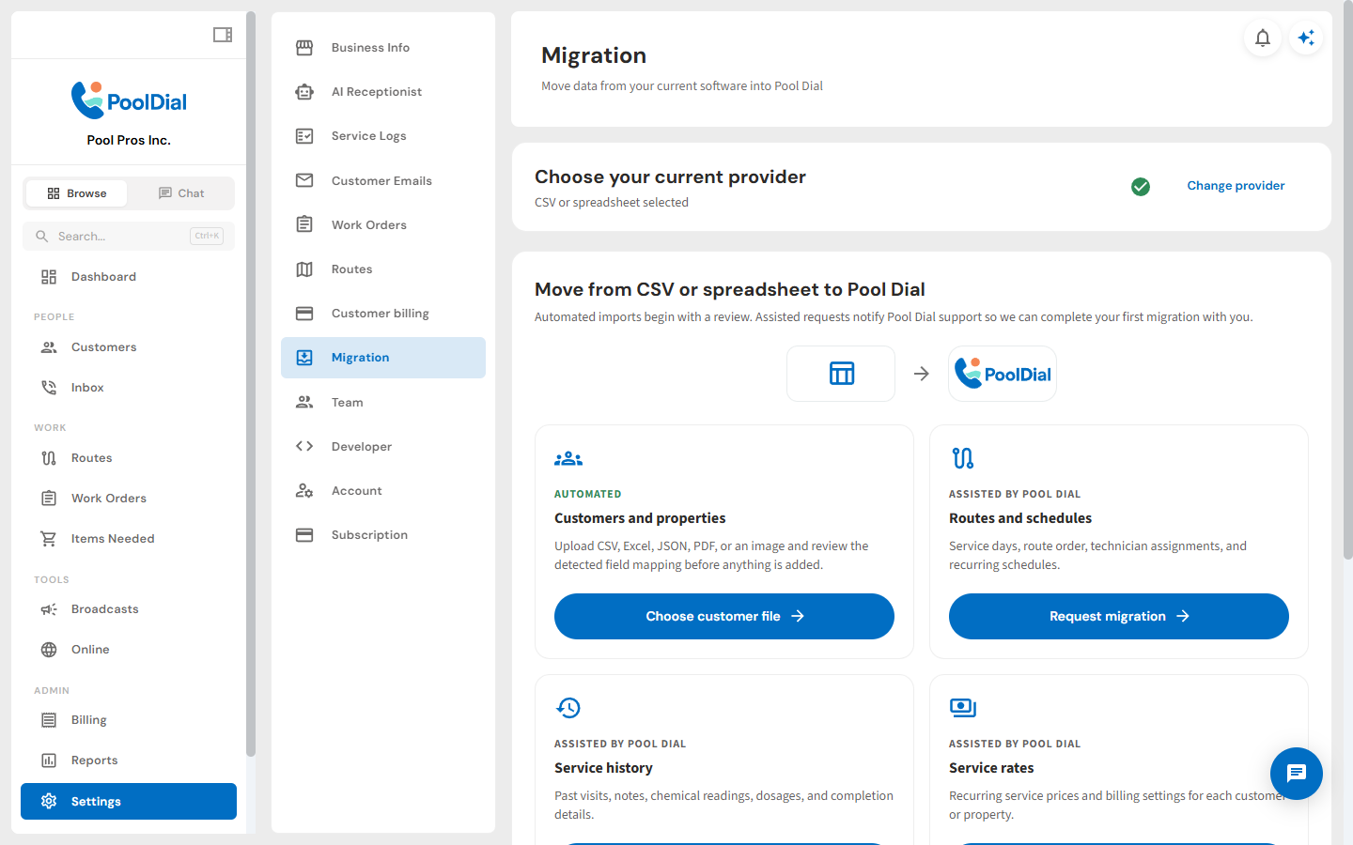This screenshot has width=1353, height=845.
Task: Click the Items Needed cart icon
Action: pyautogui.click(x=49, y=539)
